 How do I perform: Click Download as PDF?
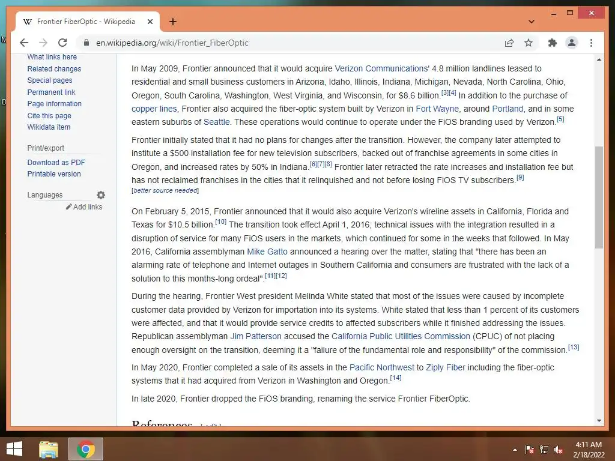[56, 162]
